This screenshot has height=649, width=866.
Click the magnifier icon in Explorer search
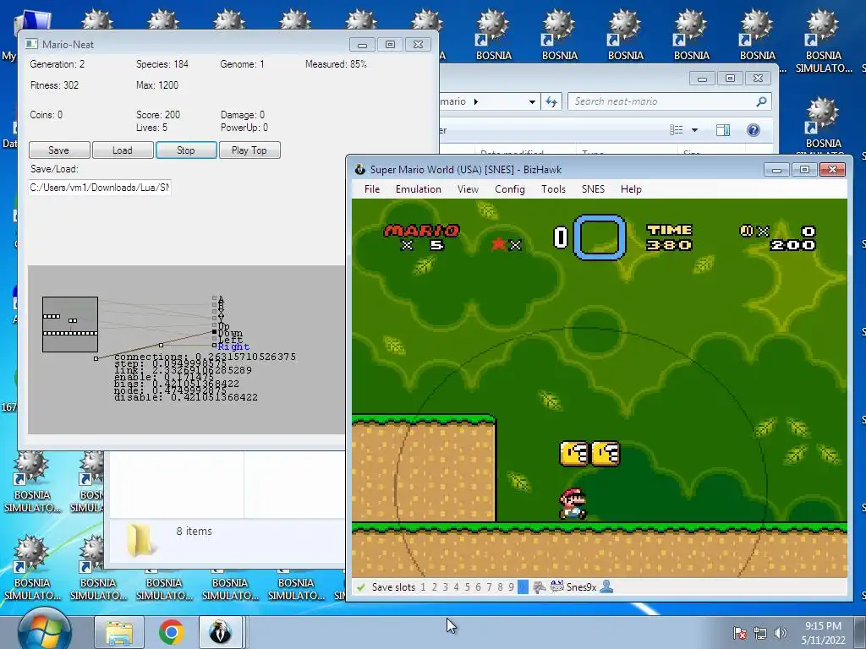tap(761, 101)
